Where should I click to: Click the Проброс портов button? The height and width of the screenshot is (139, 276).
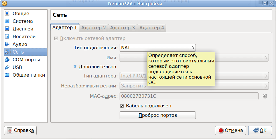click(x=157, y=115)
